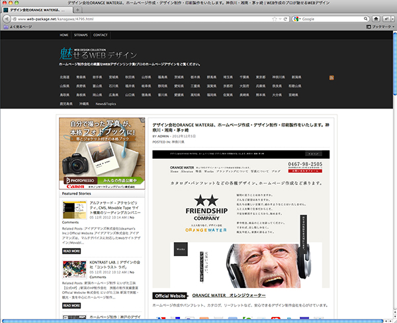Click the feedback toolbar button next to home
This screenshot has height=323, width=397.
tap(386, 19)
